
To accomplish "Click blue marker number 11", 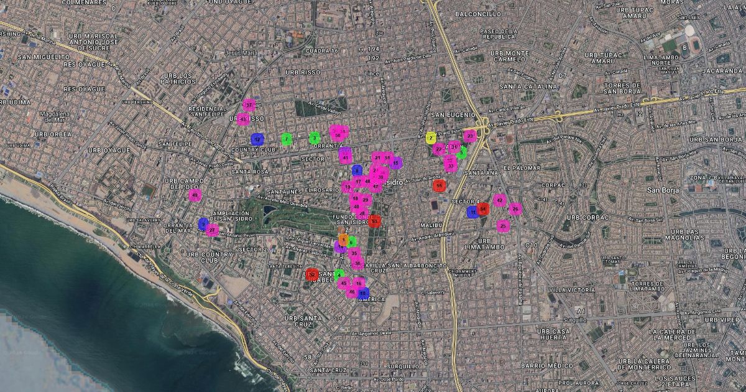I will coord(473,212).
